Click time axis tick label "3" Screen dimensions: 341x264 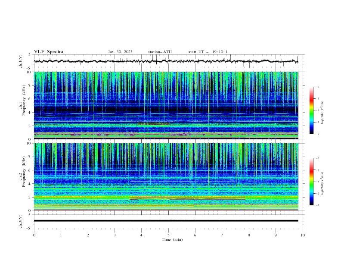(x=115, y=235)
